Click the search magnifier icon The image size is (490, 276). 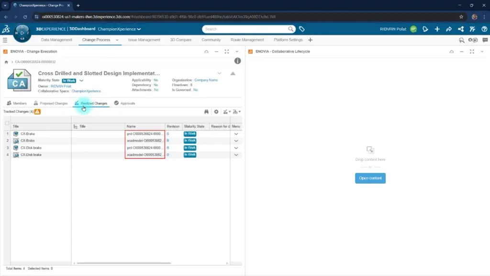pyautogui.click(x=290, y=29)
